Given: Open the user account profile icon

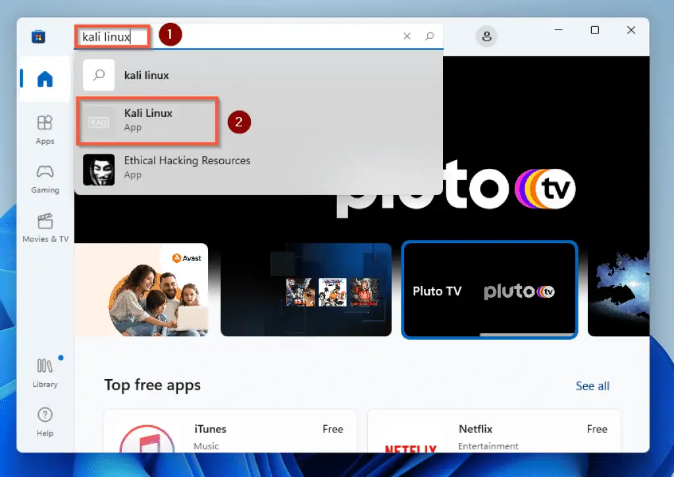Looking at the screenshot, I should 486,37.
